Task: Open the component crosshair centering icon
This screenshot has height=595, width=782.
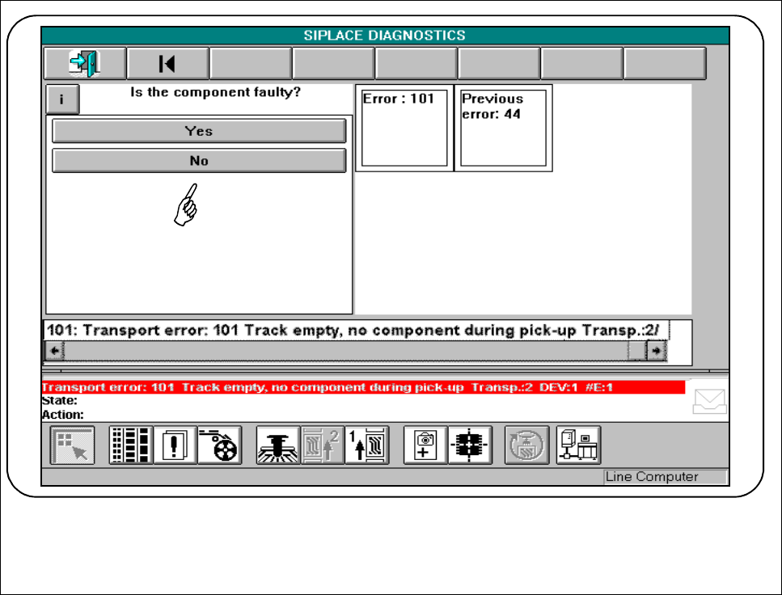Action: [x=470, y=445]
